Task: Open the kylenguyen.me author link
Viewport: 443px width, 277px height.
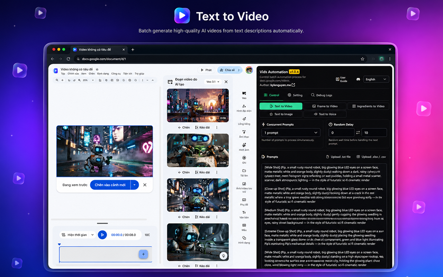Action: 283,85
